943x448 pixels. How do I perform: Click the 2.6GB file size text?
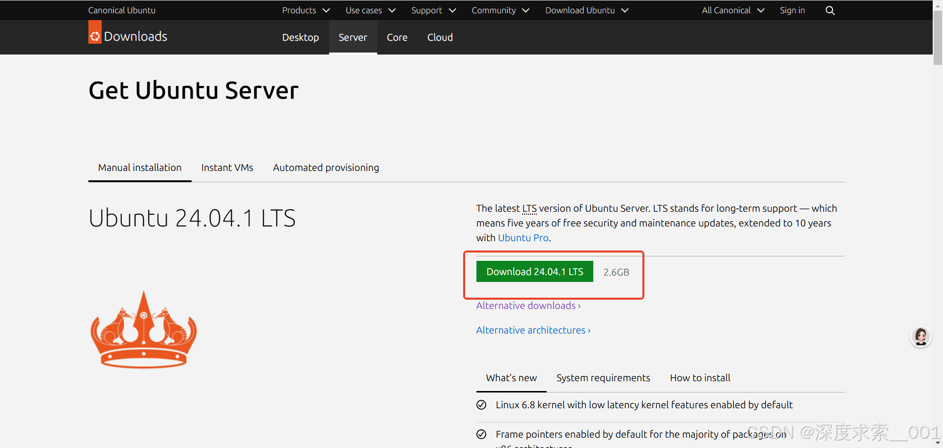pos(616,272)
